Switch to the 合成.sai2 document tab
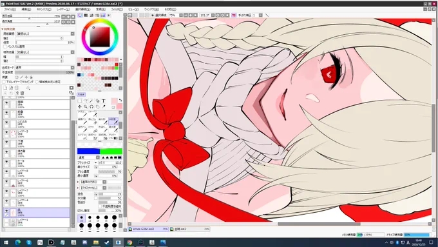This screenshot has width=438, height=247. click(x=189, y=229)
